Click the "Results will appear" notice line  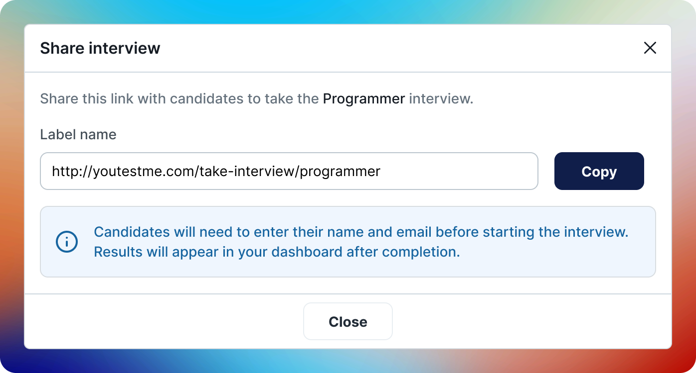coord(277,252)
